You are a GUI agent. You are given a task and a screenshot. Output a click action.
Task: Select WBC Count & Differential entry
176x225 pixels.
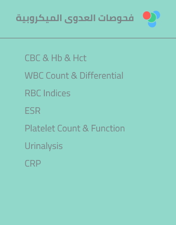pos(74,76)
